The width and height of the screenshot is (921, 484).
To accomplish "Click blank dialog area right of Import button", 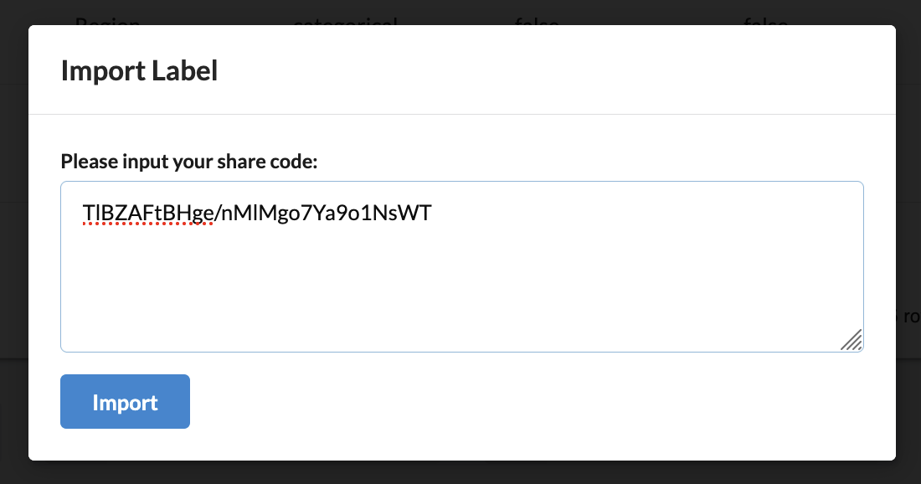I will (528, 402).
